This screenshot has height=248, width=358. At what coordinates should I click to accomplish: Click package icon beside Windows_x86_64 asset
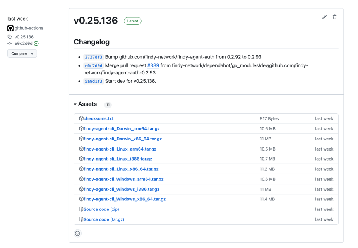click(x=81, y=199)
